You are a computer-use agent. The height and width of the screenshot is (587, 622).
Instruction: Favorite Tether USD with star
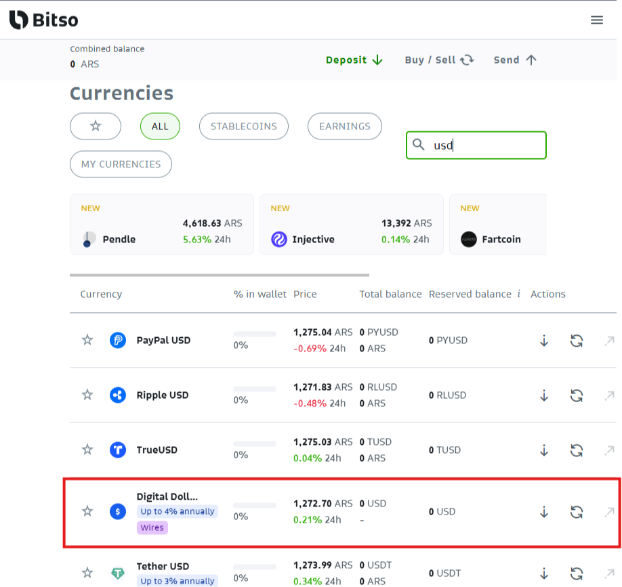87,573
